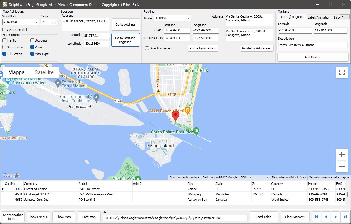Click the Show another form button

pyautogui.click(x=13, y=217)
